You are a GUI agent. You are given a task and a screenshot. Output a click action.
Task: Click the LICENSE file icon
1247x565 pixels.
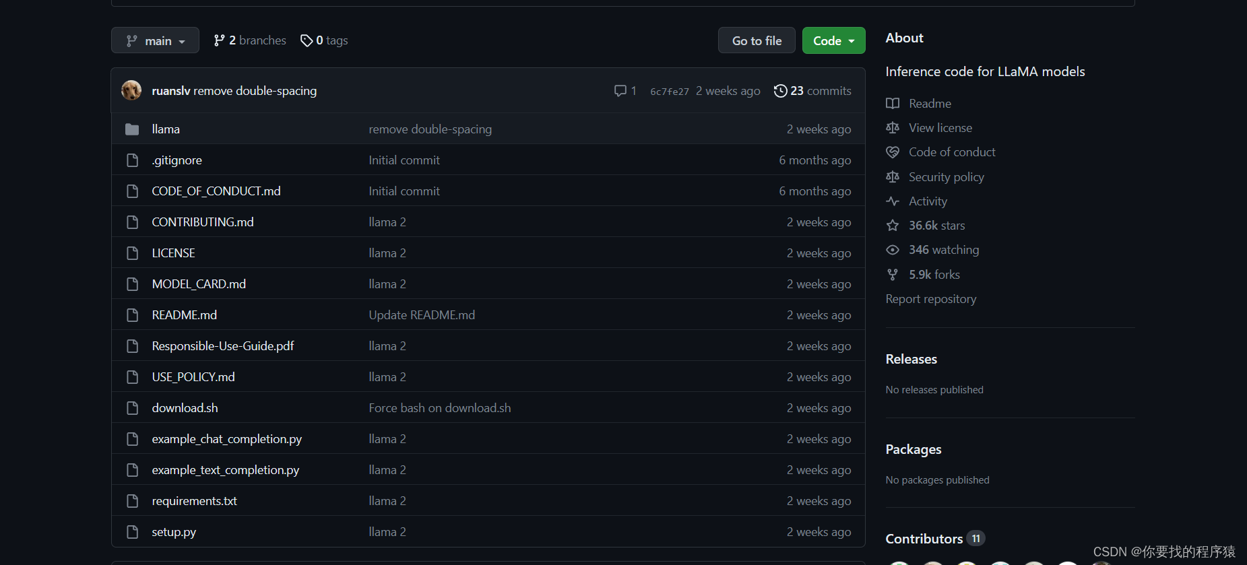[x=133, y=253]
